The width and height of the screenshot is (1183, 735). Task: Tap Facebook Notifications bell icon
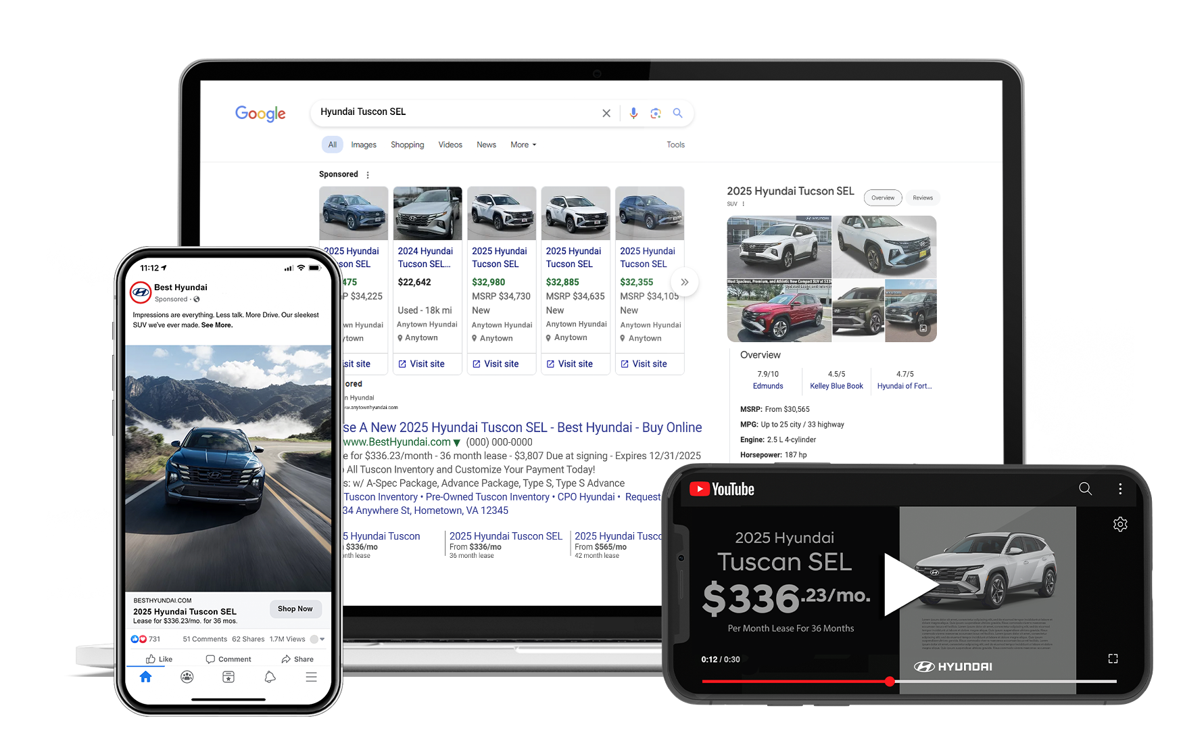(270, 677)
